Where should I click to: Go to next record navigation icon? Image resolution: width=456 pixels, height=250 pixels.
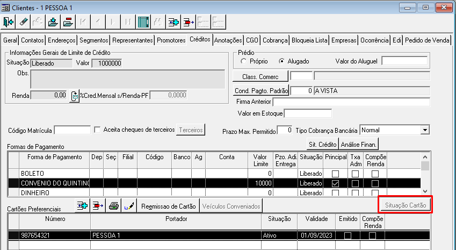click(113, 22)
